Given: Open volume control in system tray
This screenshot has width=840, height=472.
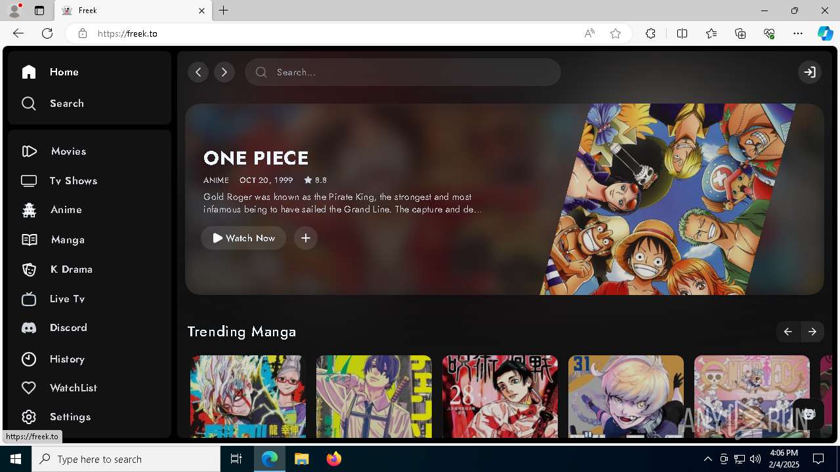Looking at the screenshot, I should click(x=755, y=459).
